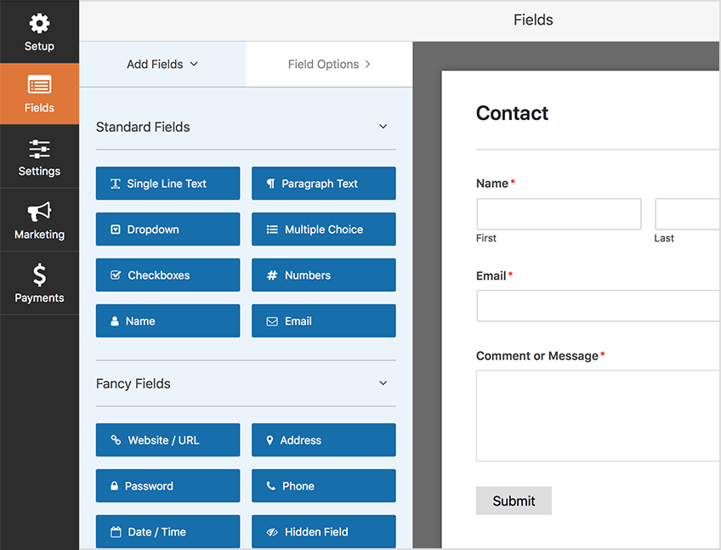Add a Password field
This screenshot has width=721, height=550.
click(x=167, y=486)
